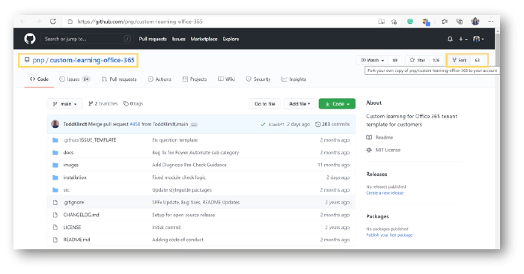The width and height of the screenshot is (524, 274).
Task: Open browser collections icon
Action: tap(460, 22)
